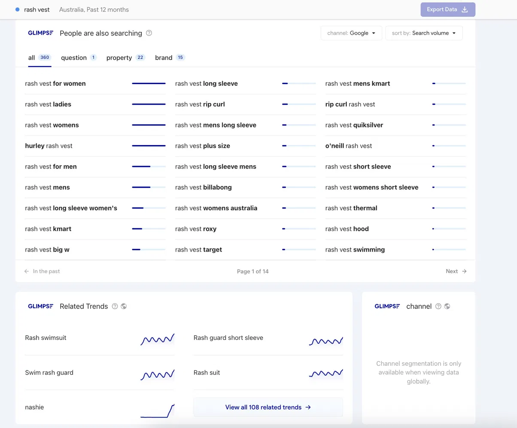This screenshot has height=428, width=517.
Task: Select rash vest roxy keyword
Action: point(196,229)
